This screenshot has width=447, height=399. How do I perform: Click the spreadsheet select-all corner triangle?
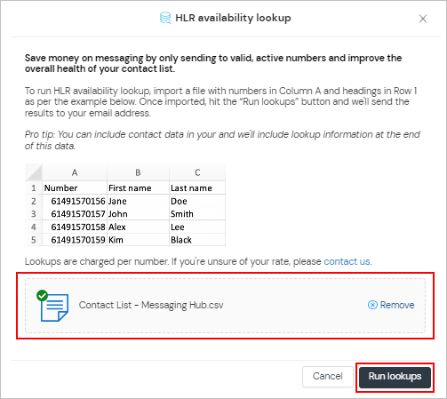coord(34,172)
